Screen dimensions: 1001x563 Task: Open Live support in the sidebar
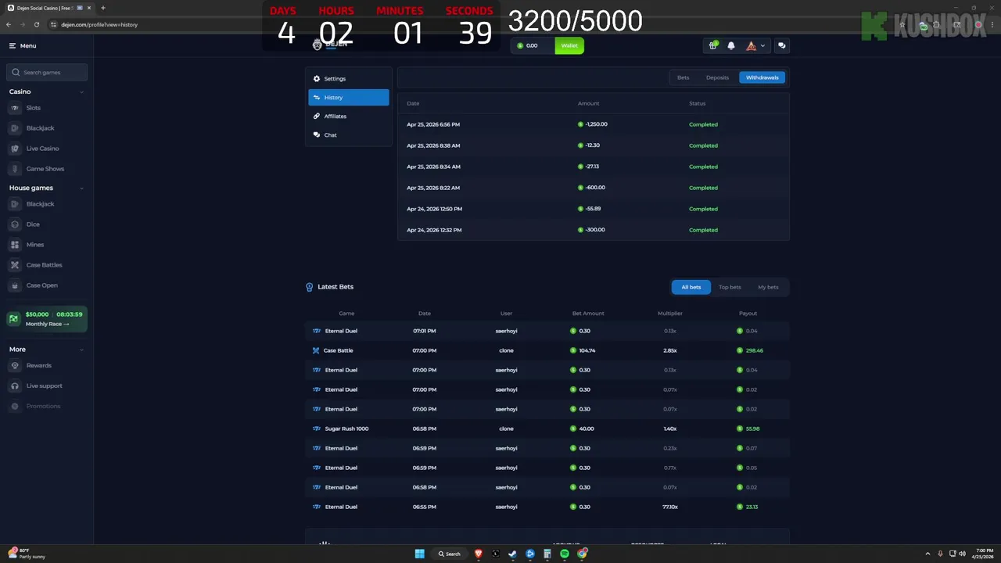(x=44, y=386)
